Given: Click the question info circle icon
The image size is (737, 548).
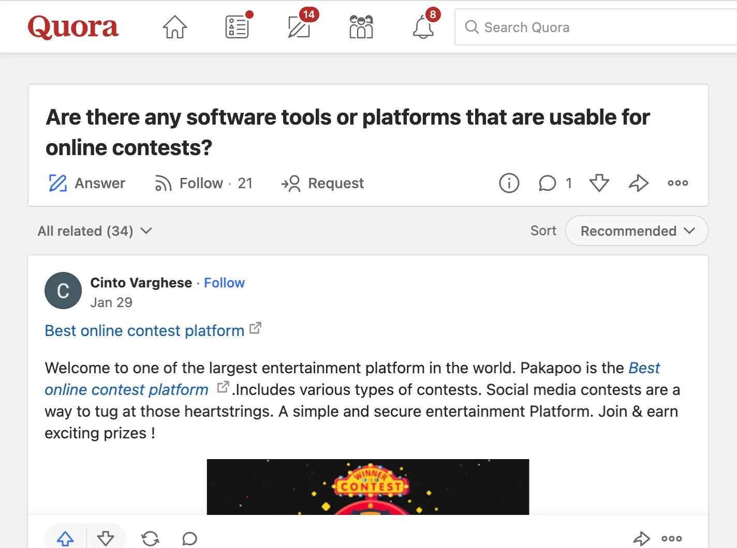Looking at the screenshot, I should [509, 183].
